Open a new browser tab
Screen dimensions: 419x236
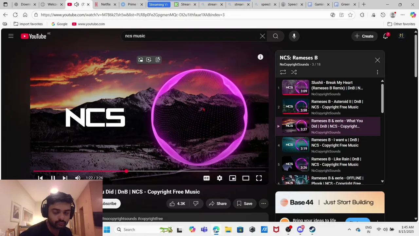364,5
